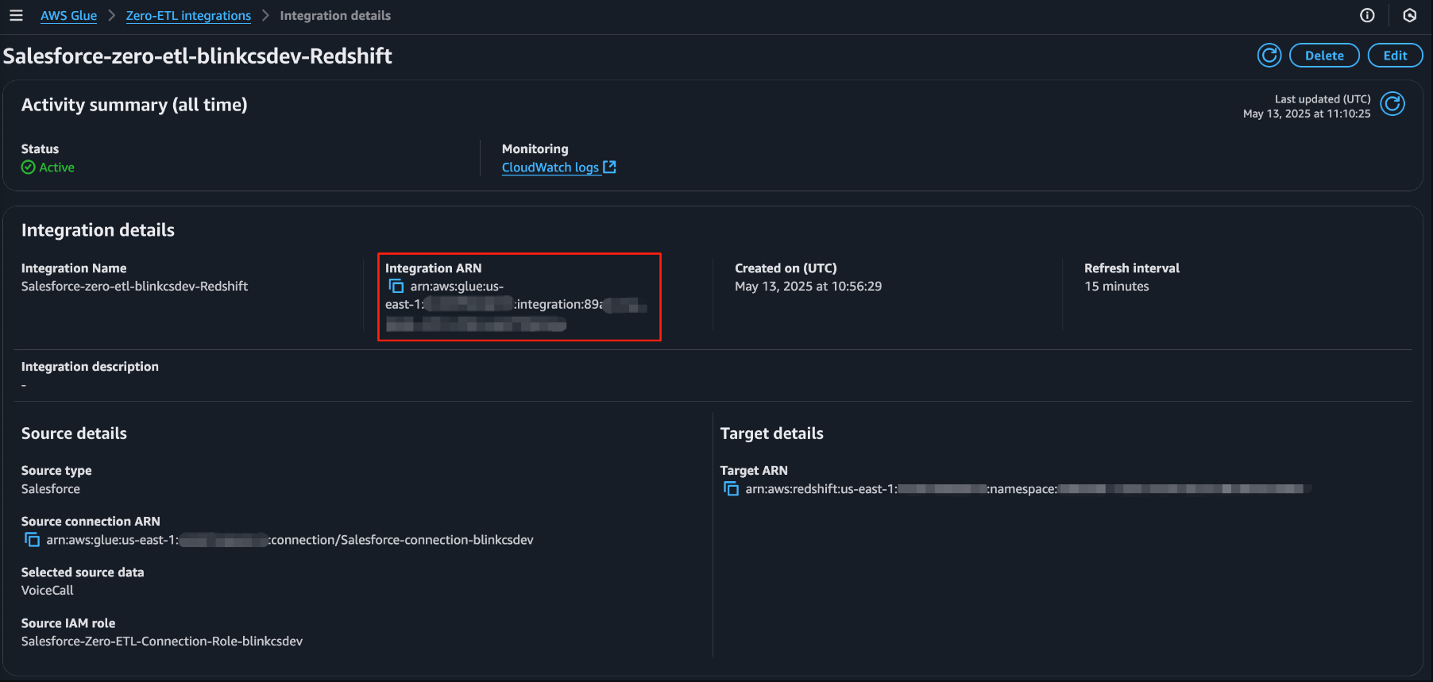Click the page title Salesforce-zero-etl-blinkcsdev-Redshift
The width and height of the screenshot is (1433, 682).
pyautogui.click(x=198, y=56)
